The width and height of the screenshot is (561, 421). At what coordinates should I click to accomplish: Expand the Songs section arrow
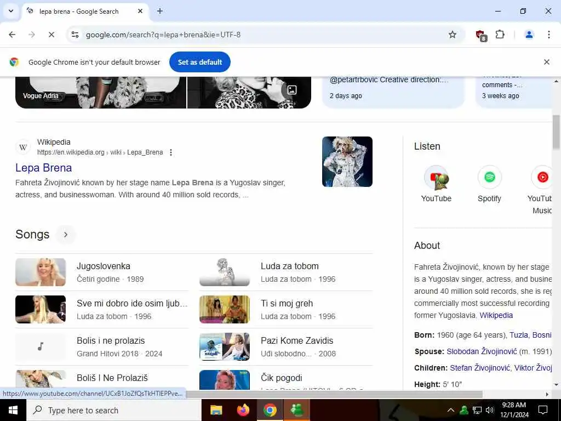[x=66, y=235]
